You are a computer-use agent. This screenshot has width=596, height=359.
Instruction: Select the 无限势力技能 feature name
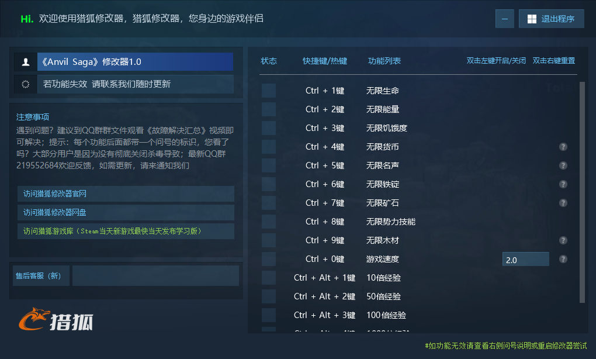391,222
